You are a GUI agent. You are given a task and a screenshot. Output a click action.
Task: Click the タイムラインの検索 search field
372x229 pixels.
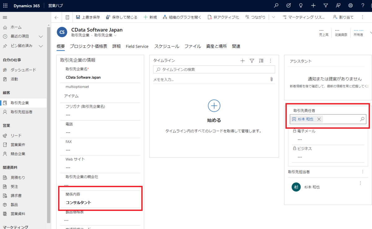point(214,70)
